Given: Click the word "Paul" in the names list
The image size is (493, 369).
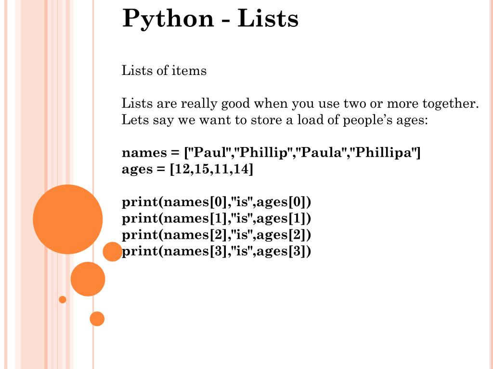Looking at the screenshot, I should click(x=209, y=152).
